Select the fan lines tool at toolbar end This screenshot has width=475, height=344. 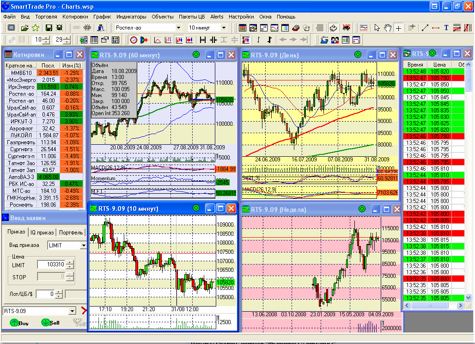pos(468,28)
